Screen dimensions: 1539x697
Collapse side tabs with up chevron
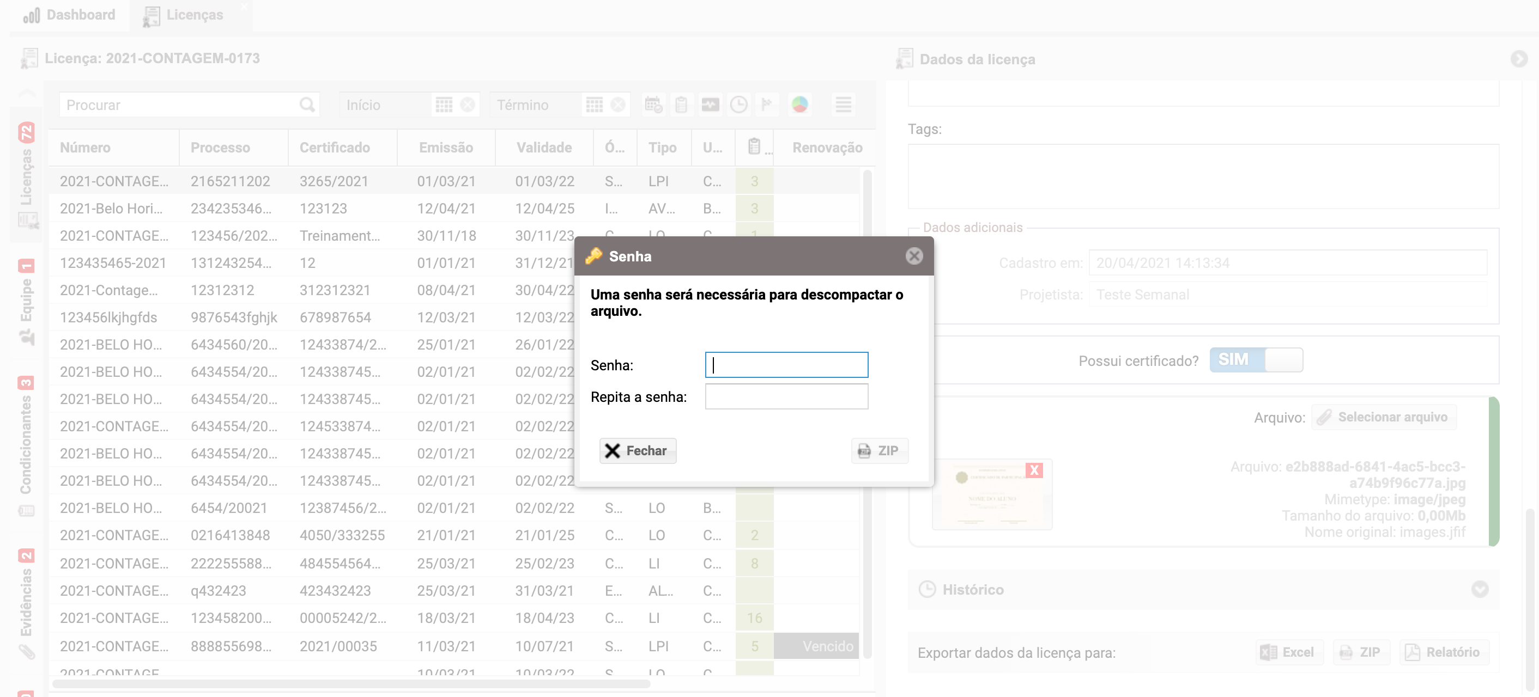click(x=27, y=93)
